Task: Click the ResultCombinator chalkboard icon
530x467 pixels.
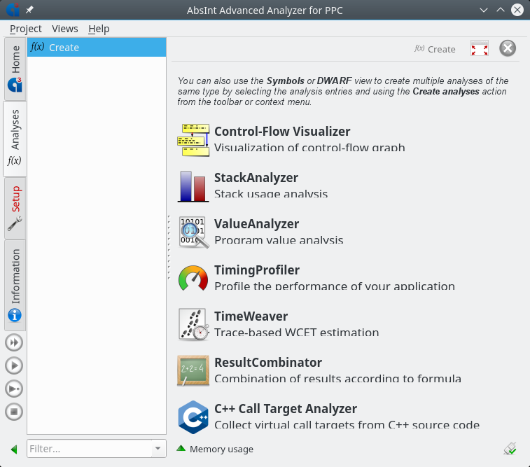Action: [x=193, y=370]
